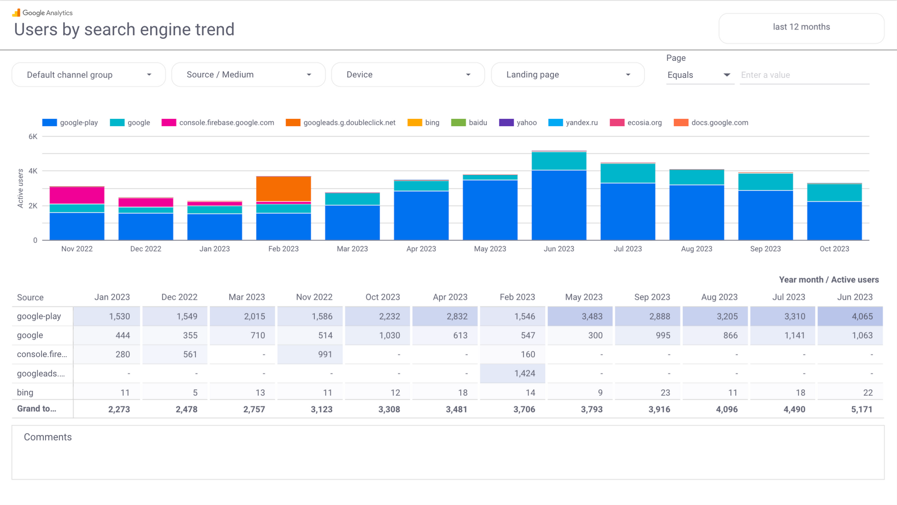
Task: Open the Default channel group dropdown
Action: click(89, 75)
